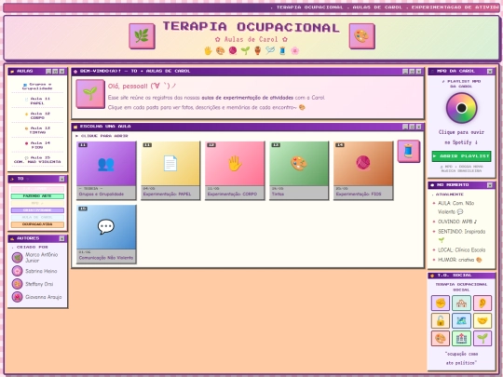Image resolution: width=503 pixels, height=377 pixels.
Task: Click the text OUVINDO: MPB
Action: [x=457, y=222]
